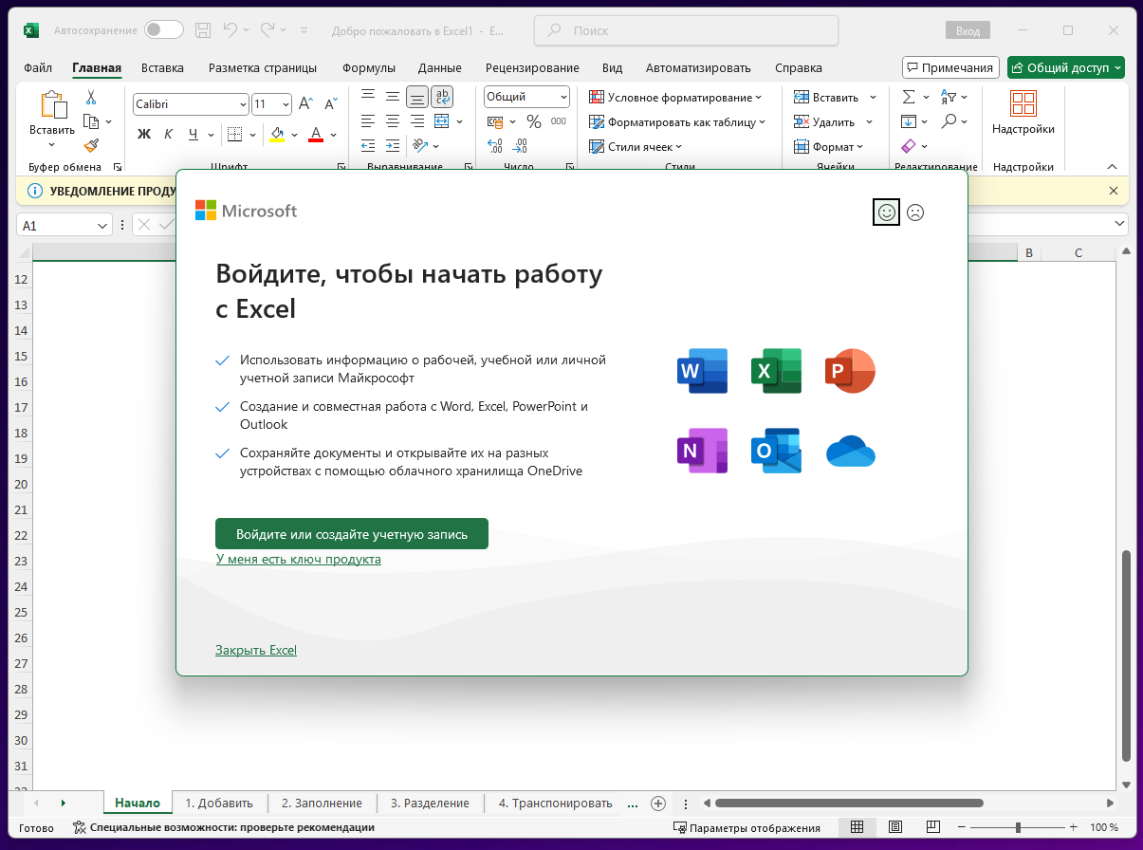The image size is (1143, 850).
Task: Toggle the Автосохранение switch
Action: pos(164,30)
